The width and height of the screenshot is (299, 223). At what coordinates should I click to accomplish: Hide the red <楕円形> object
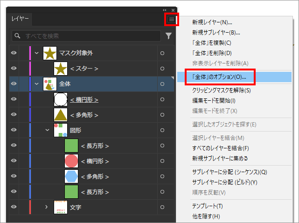click(x=14, y=160)
